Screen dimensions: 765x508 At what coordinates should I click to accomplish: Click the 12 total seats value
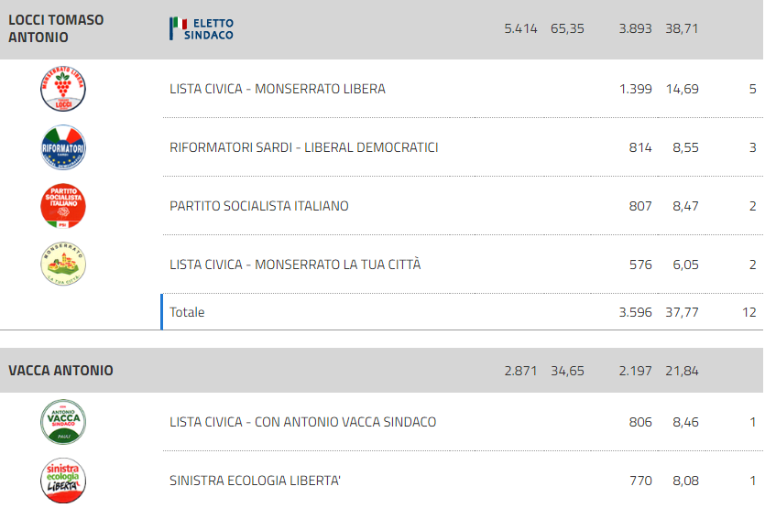749,312
